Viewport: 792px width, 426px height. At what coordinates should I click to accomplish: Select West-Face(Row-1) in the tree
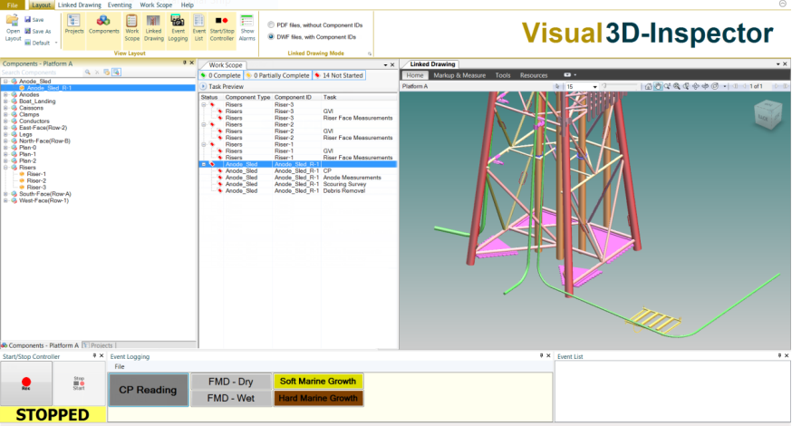[x=43, y=200]
